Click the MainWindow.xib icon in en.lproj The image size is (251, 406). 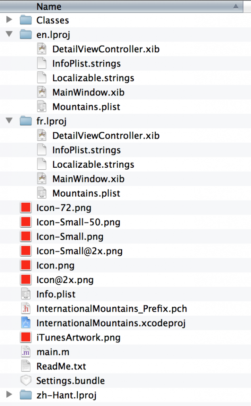click(42, 92)
